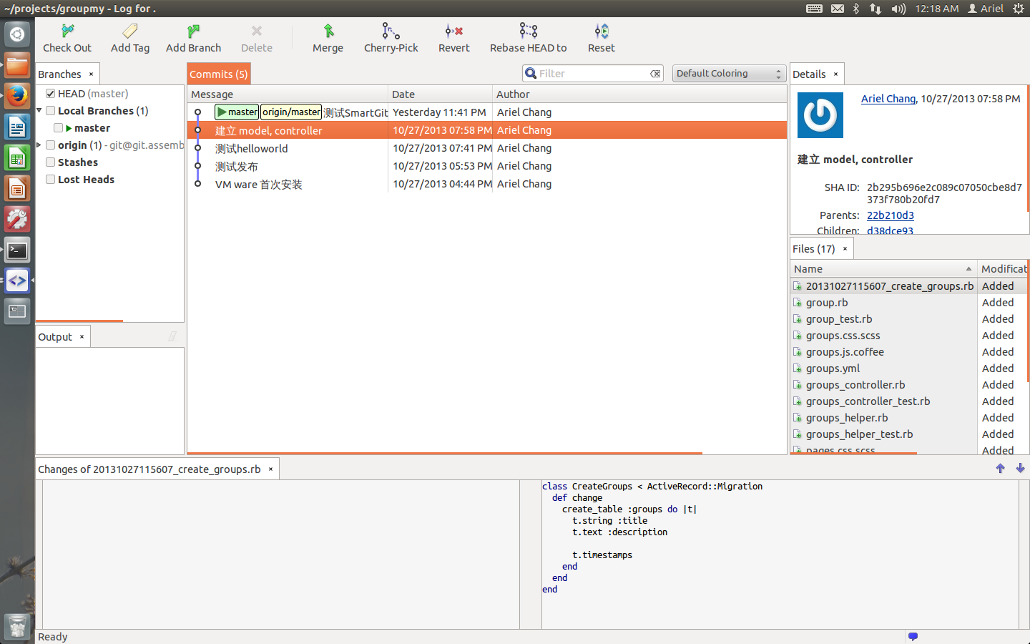Open system settings tools in the launcher
The height and width of the screenshot is (644, 1030).
(17, 219)
